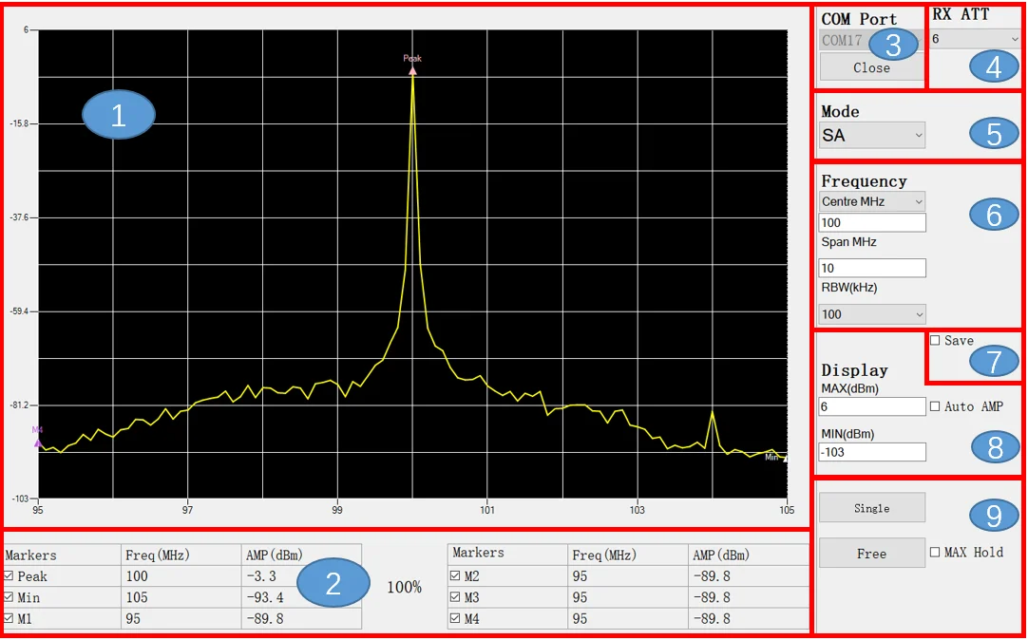
Task: Click the Min amplitude cell showing -93.4
Action: click(x=301, y=598)
